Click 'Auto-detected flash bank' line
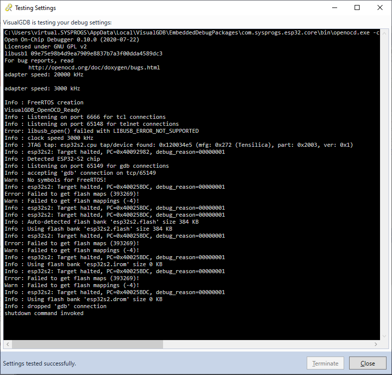This screenshot has height=375, width=392. click(x=102, y=222)
